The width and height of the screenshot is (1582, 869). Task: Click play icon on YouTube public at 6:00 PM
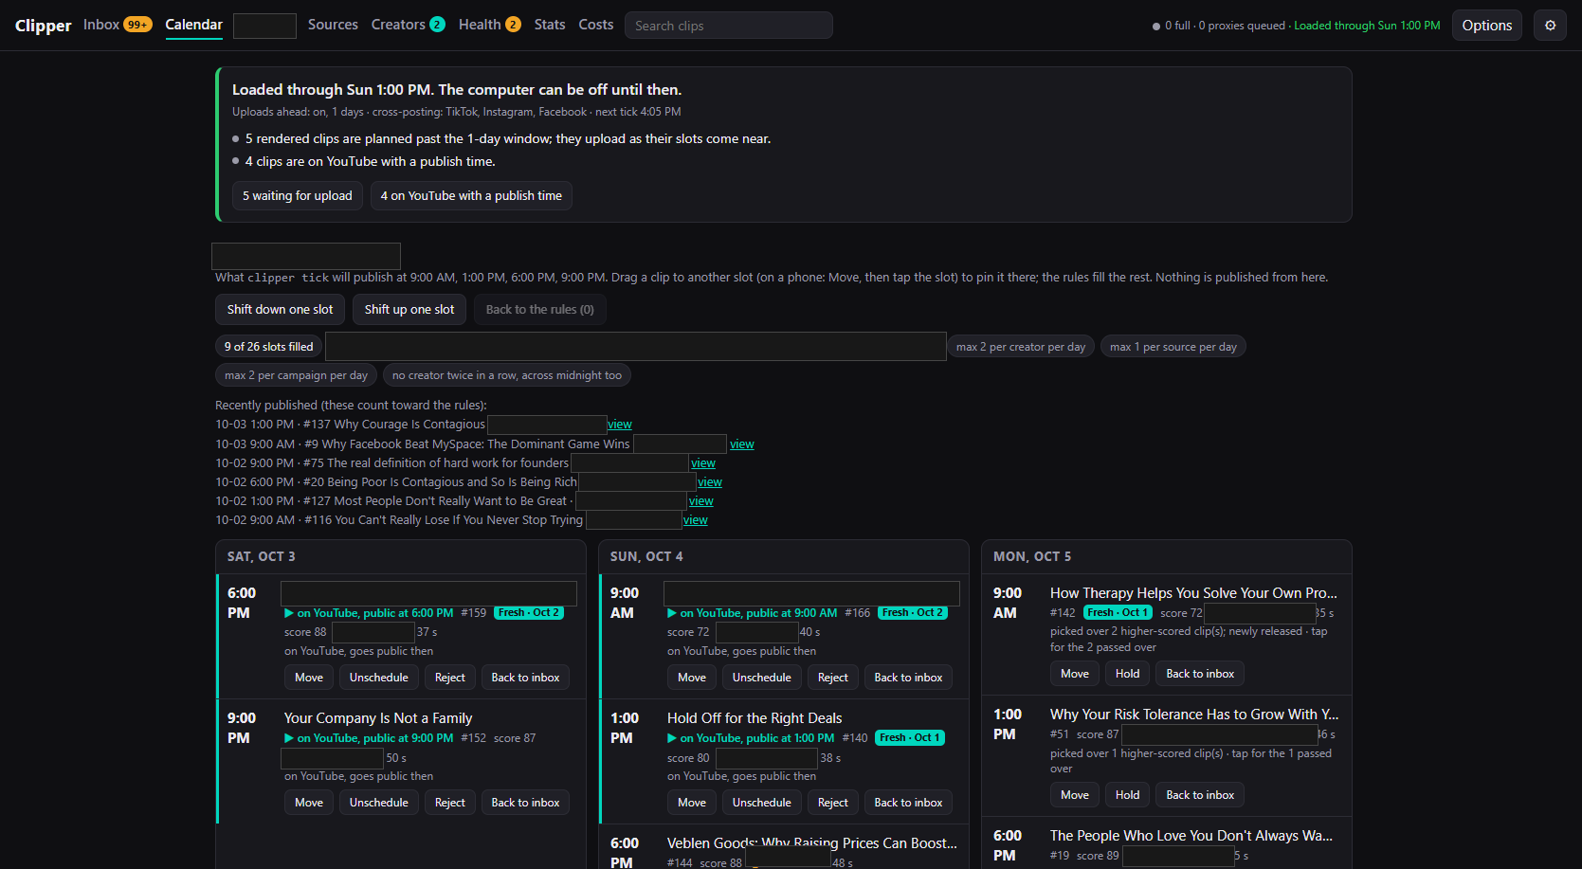click(x=289, y=613)
